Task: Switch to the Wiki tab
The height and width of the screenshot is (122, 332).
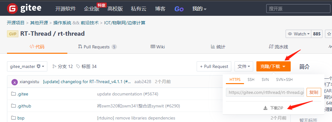Action: click(158, 47)
